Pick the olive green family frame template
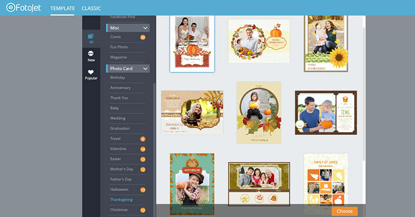415x217 pixels. [x=259, y=184]
